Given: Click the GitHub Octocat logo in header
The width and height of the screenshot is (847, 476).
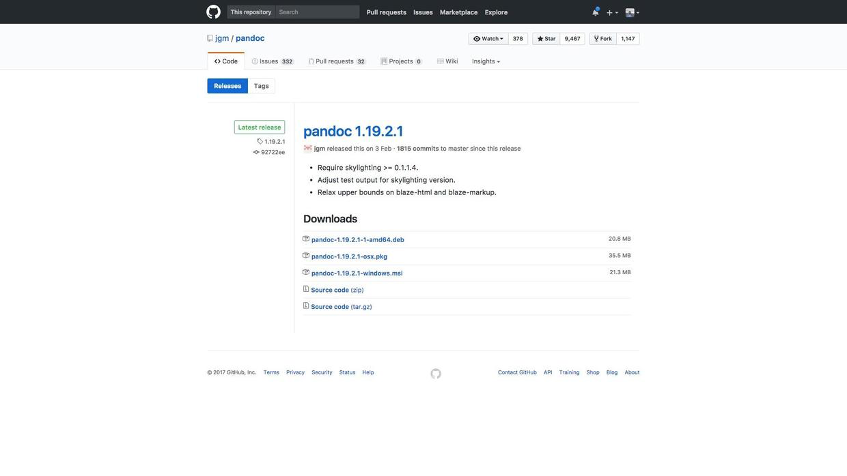Looking at the screenshot, I should (214, 12).
